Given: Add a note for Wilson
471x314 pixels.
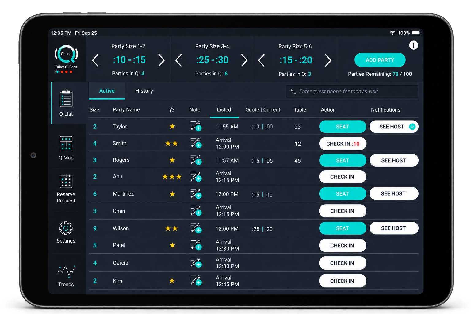Looking at the screenshot, I should (x=196, y=228).
